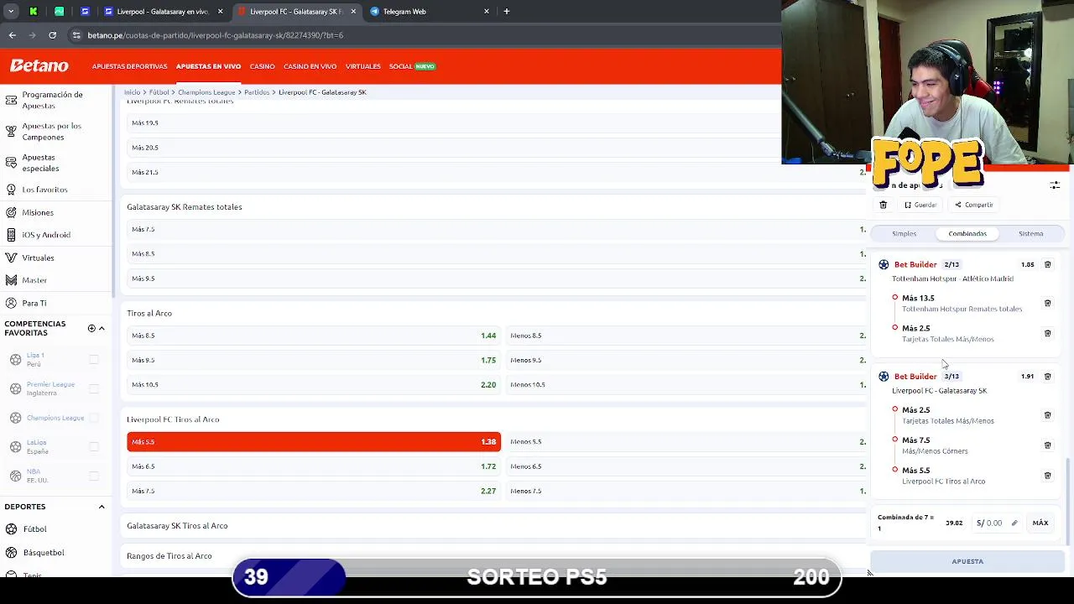Image resolution: width=1074 pixels, height=604 pixels.
Task: Edit stake amount with pencil icon
Action: point(1014,523)
